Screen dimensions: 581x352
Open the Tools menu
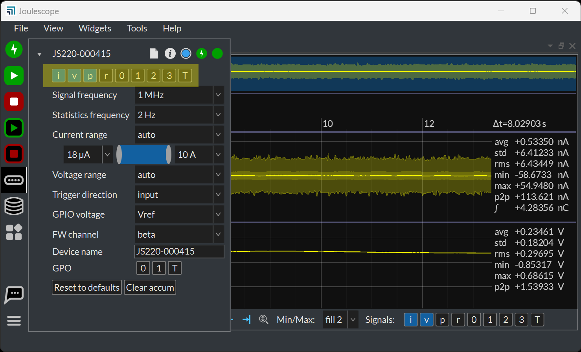coord(137,28)
